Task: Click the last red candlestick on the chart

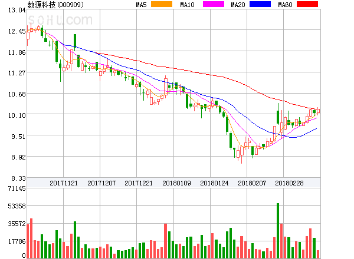Action: pos(319,111)
